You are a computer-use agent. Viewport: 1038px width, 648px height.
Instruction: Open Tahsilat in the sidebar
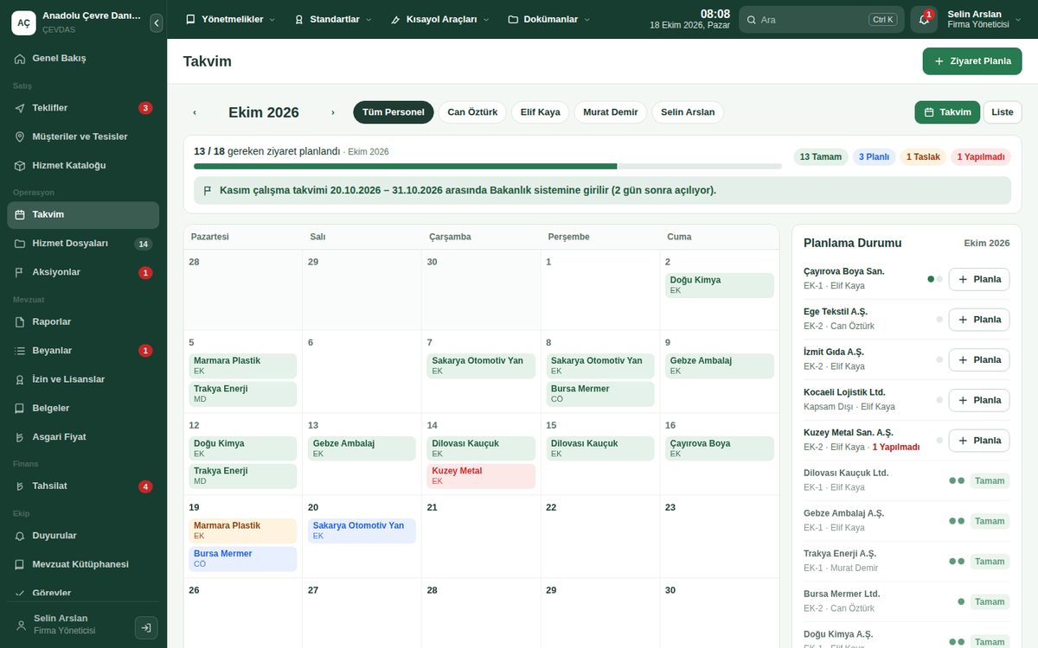pos(83,486)
